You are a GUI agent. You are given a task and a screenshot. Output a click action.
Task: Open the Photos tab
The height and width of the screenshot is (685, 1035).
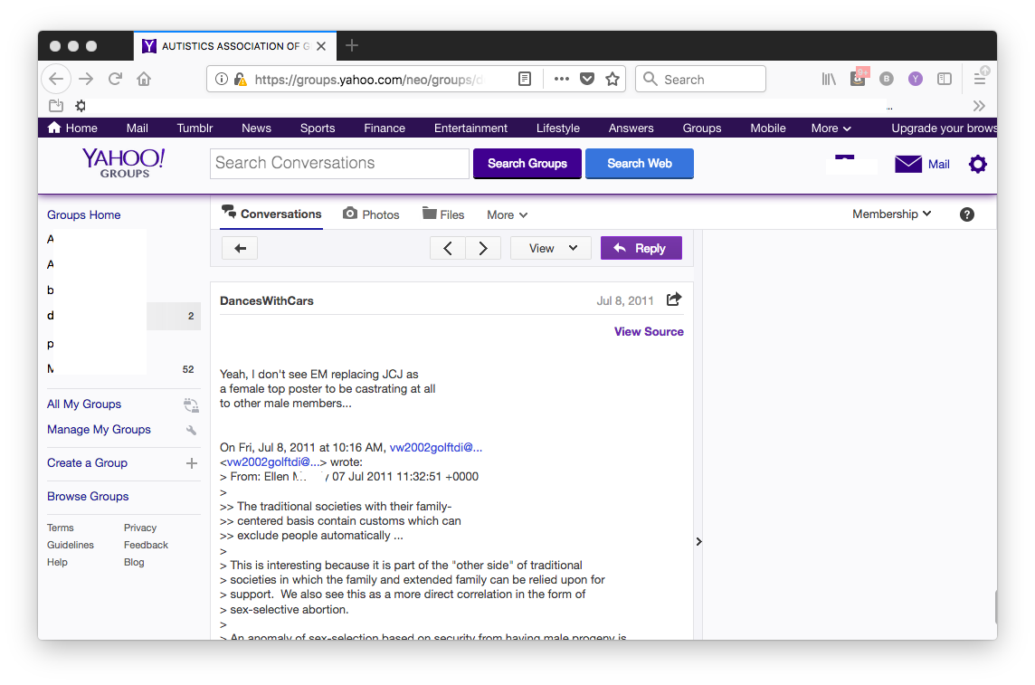(371, 214)
